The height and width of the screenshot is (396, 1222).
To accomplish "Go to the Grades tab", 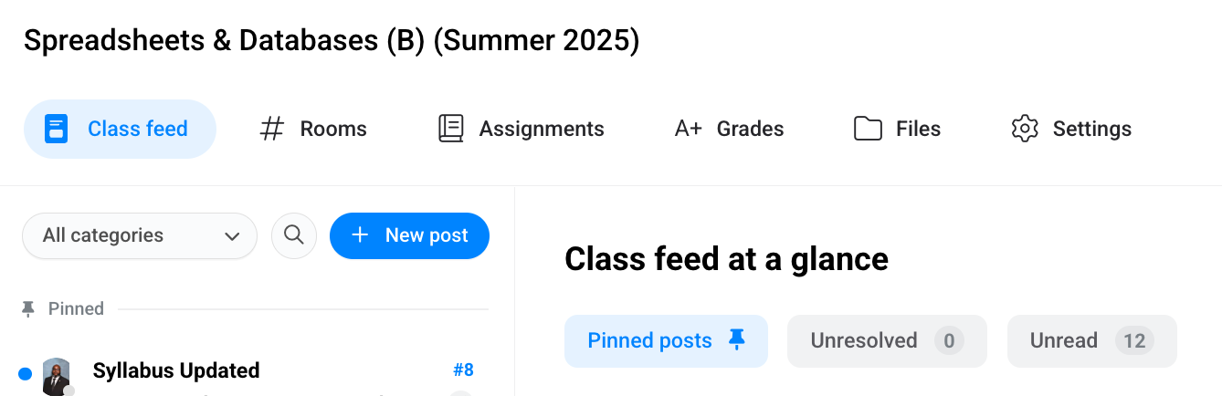I will click(x=750, y=129).
